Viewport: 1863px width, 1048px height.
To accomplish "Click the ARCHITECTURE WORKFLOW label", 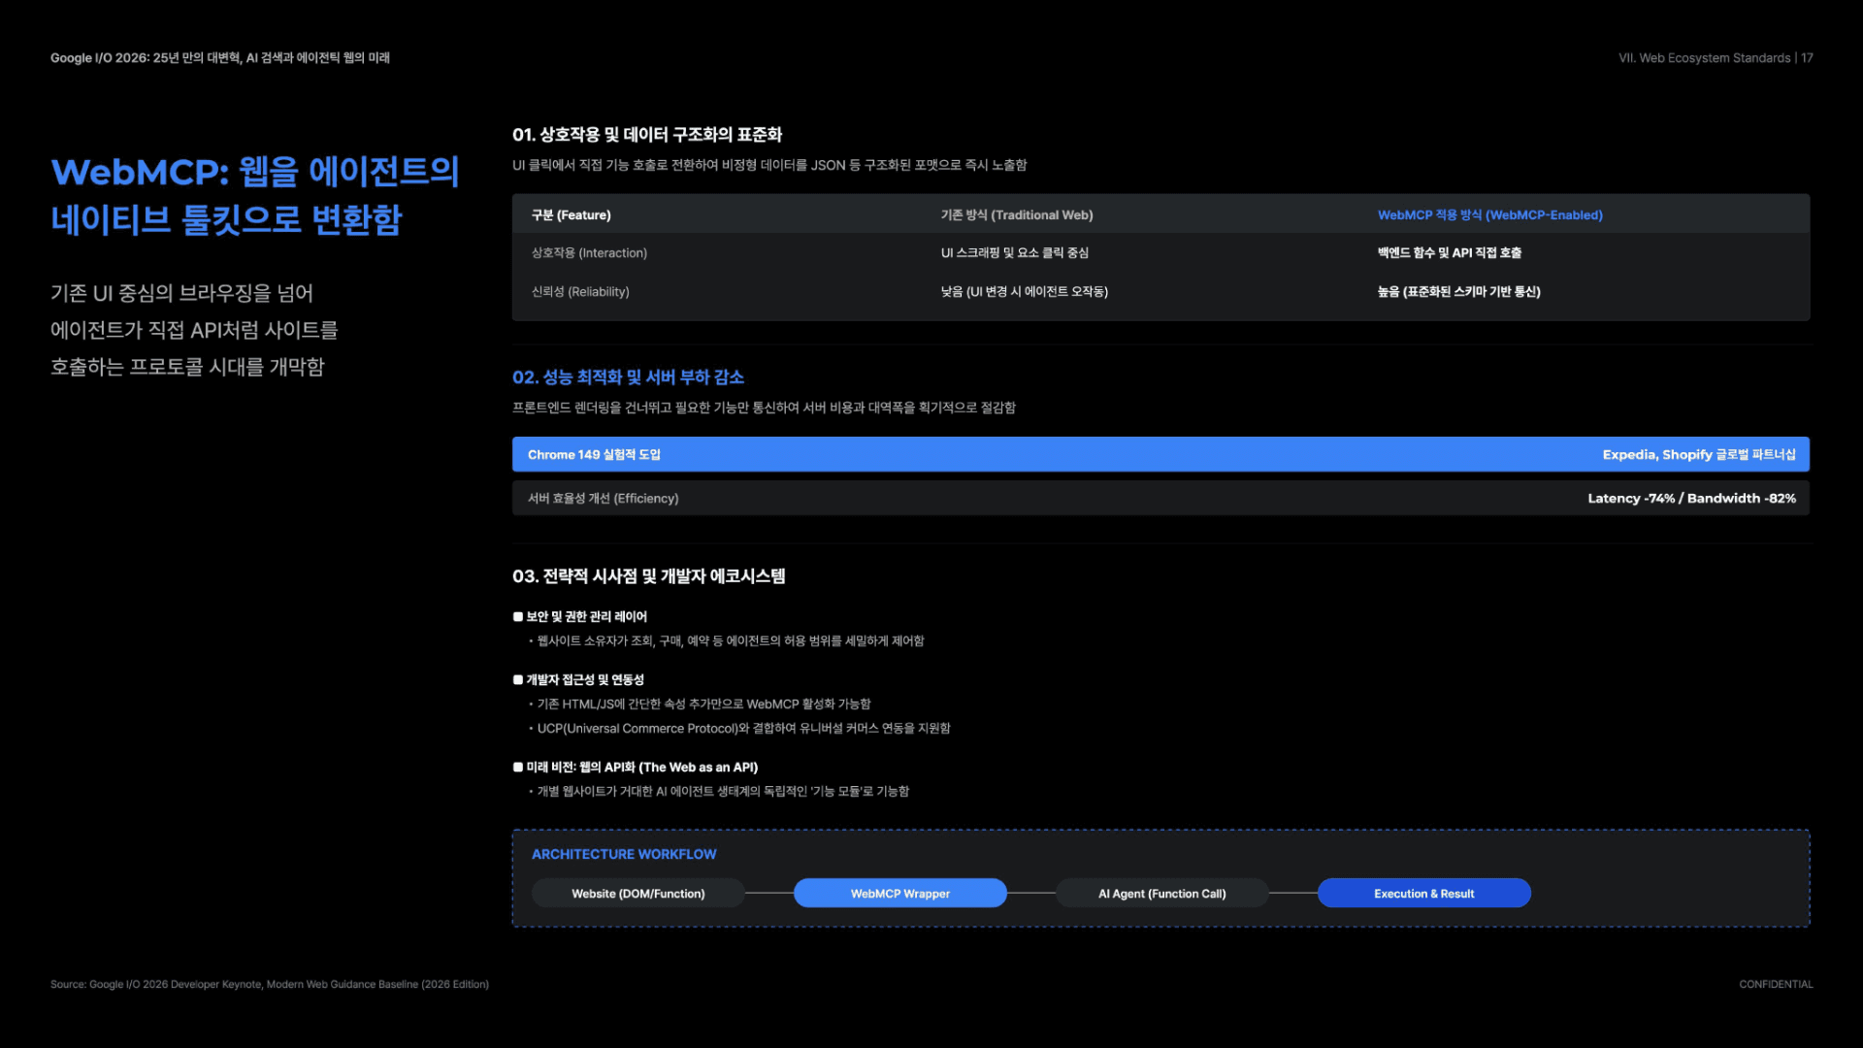I will [x=624, y=854].
